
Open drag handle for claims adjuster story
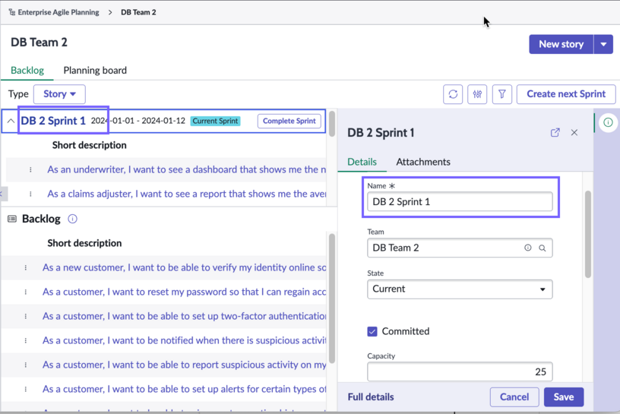pos(30,194)
